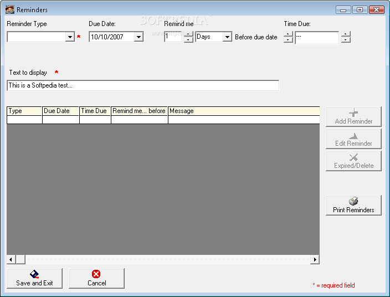This screenshot has height=297, width=390.
Task: Click the grid's left scroll arrow
Action: (x=11, y=259)
